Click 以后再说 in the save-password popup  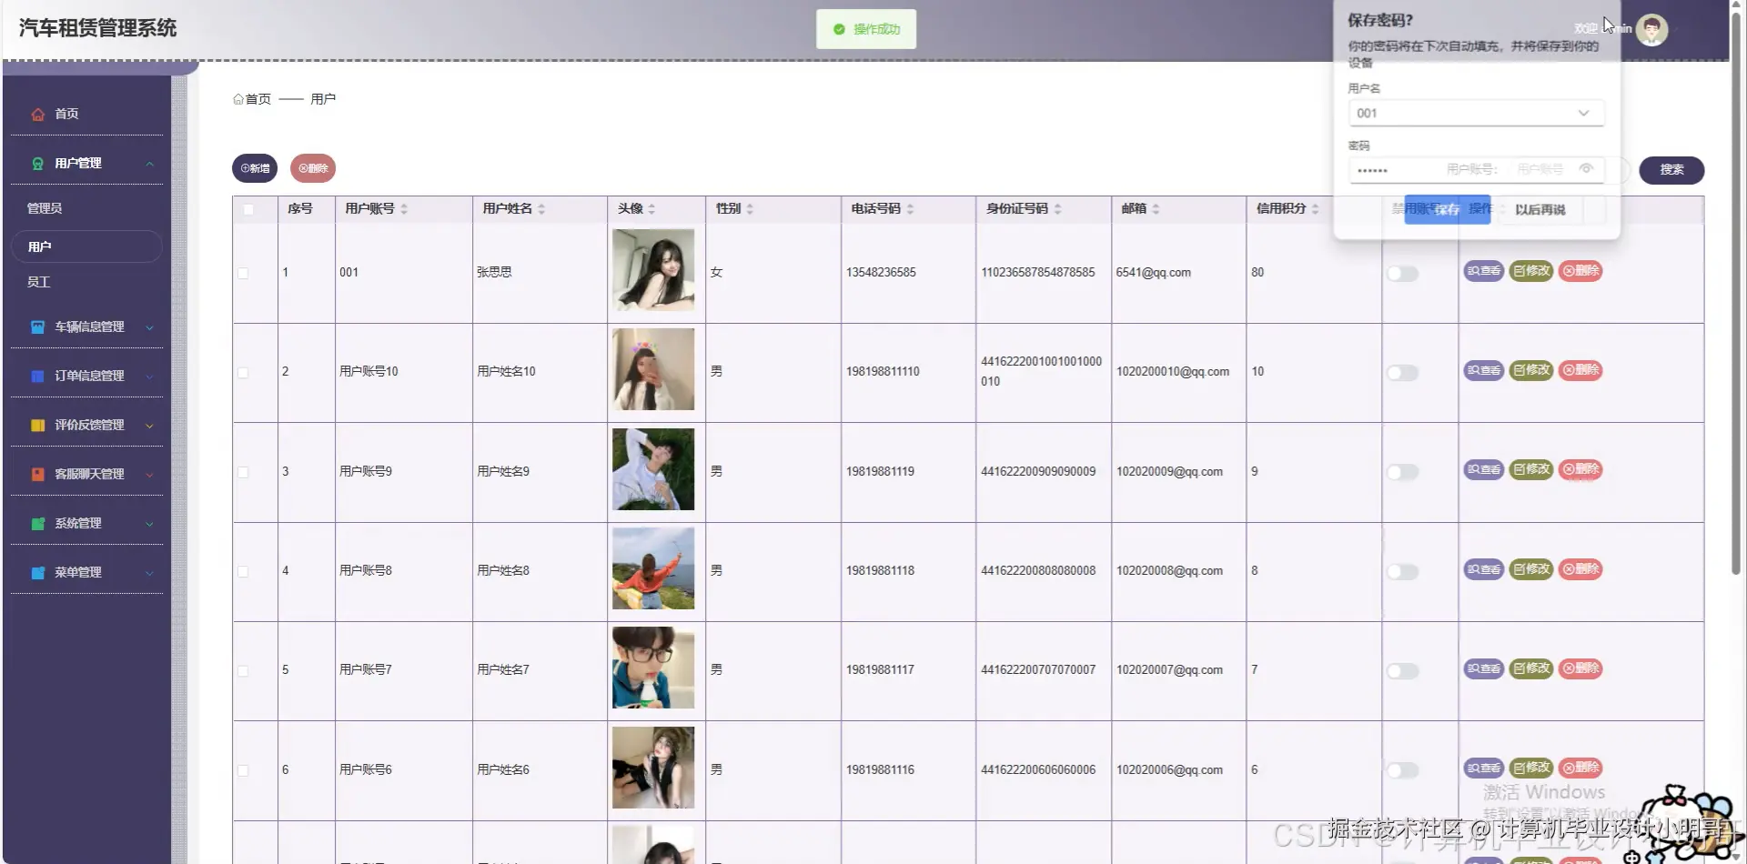pos(1540,209)
